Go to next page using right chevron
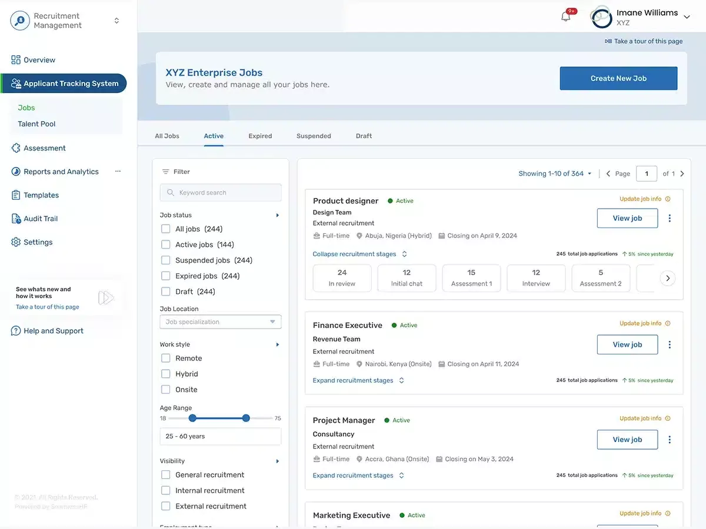Viewport: 706px width, 529px height. coord(682,173)
